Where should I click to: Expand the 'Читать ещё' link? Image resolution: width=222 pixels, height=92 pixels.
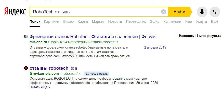click(x=40, y=87)
